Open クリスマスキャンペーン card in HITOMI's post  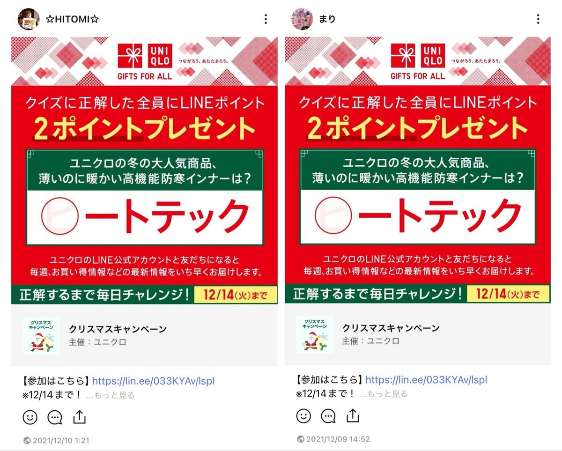click(x=144, y=335)
